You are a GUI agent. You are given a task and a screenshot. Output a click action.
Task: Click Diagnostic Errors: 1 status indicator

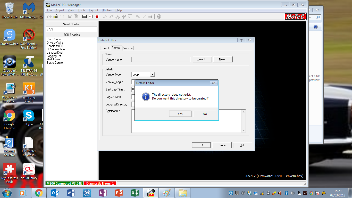point(100,184)
